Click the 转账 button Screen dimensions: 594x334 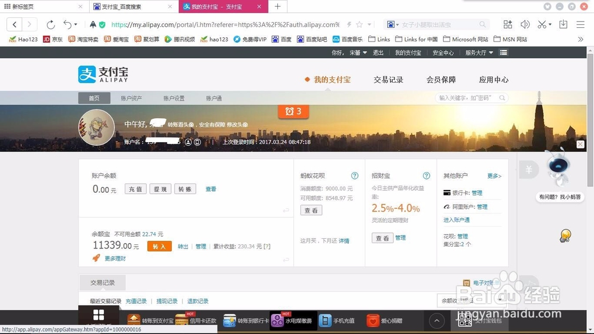(x=185, y=189)
